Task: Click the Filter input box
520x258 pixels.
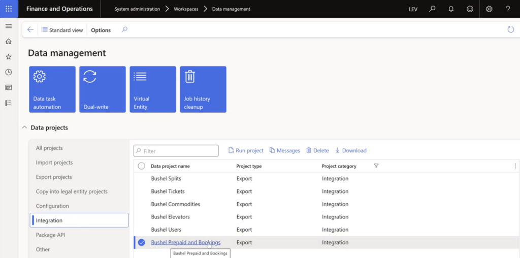Action: [176, 151]
